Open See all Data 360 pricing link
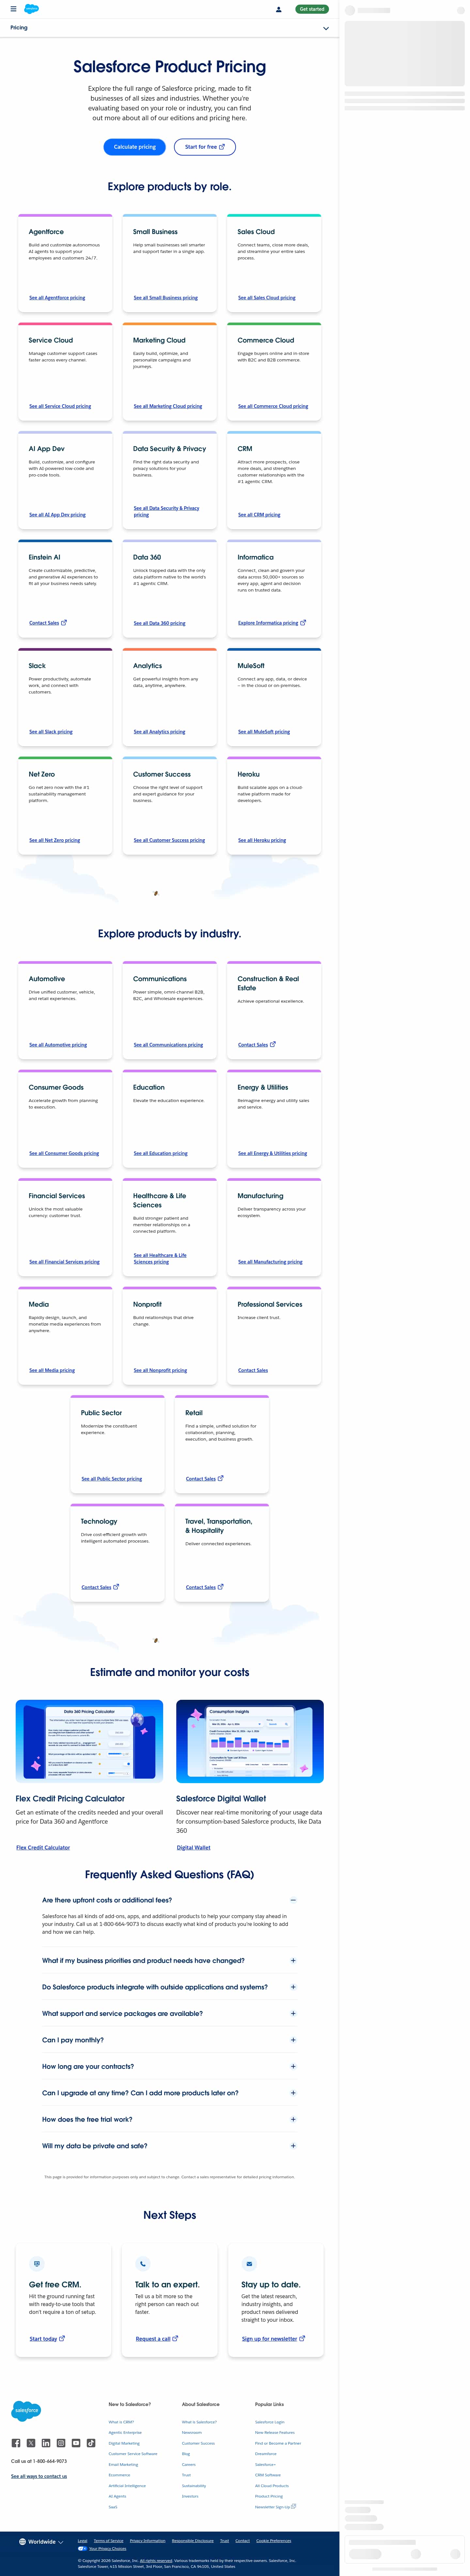The width and height of the screenshot is (470, 2576). tap(160, 623)
